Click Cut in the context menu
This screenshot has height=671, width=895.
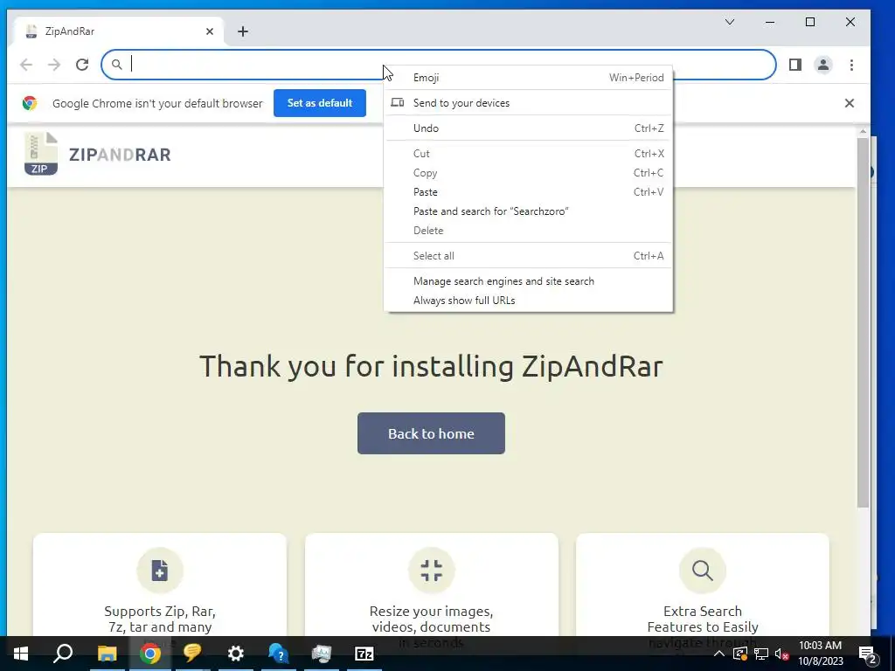(529, 154)
